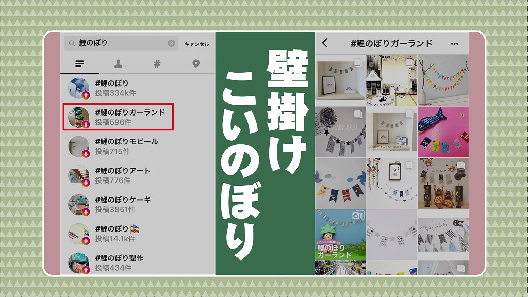Open the 令和 framed calligraphy photo

click(392, 184)
